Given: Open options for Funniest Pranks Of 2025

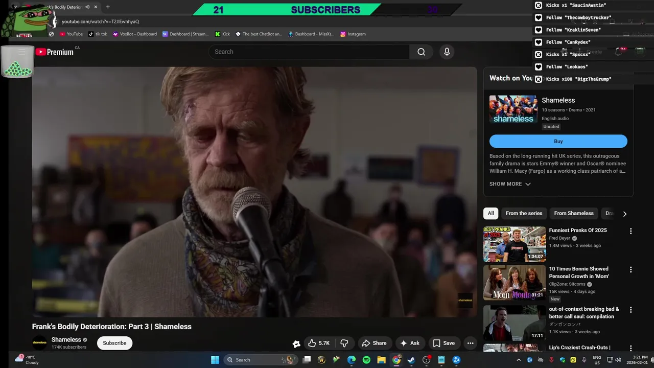Looking at the screenshot, I should [630, 231].
